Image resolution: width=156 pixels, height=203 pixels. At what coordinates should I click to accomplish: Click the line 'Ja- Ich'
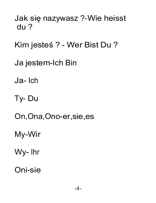pyautogui.click(x=27, y=80)
